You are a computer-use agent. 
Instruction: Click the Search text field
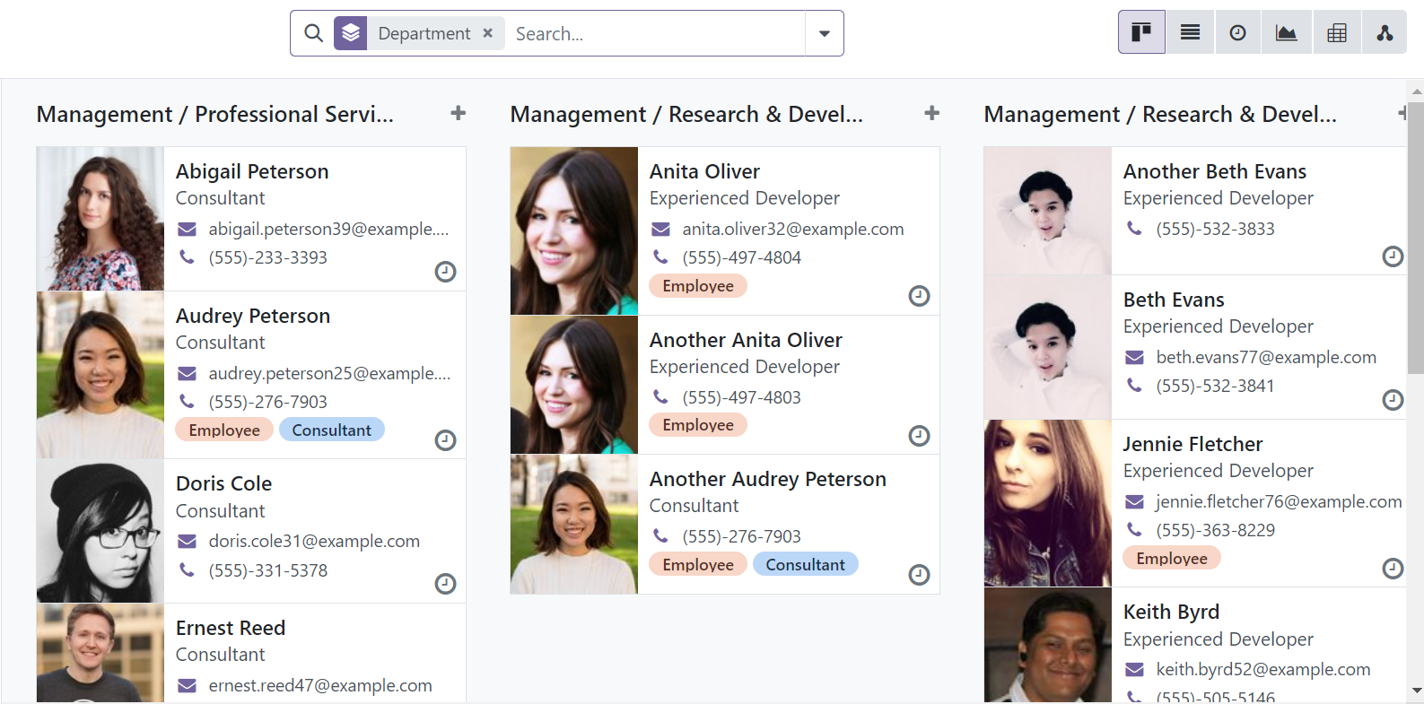point(655,34)
